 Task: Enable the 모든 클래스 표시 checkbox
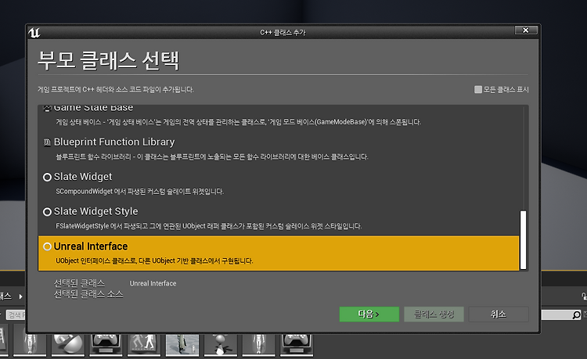click(x=478, y=89)
